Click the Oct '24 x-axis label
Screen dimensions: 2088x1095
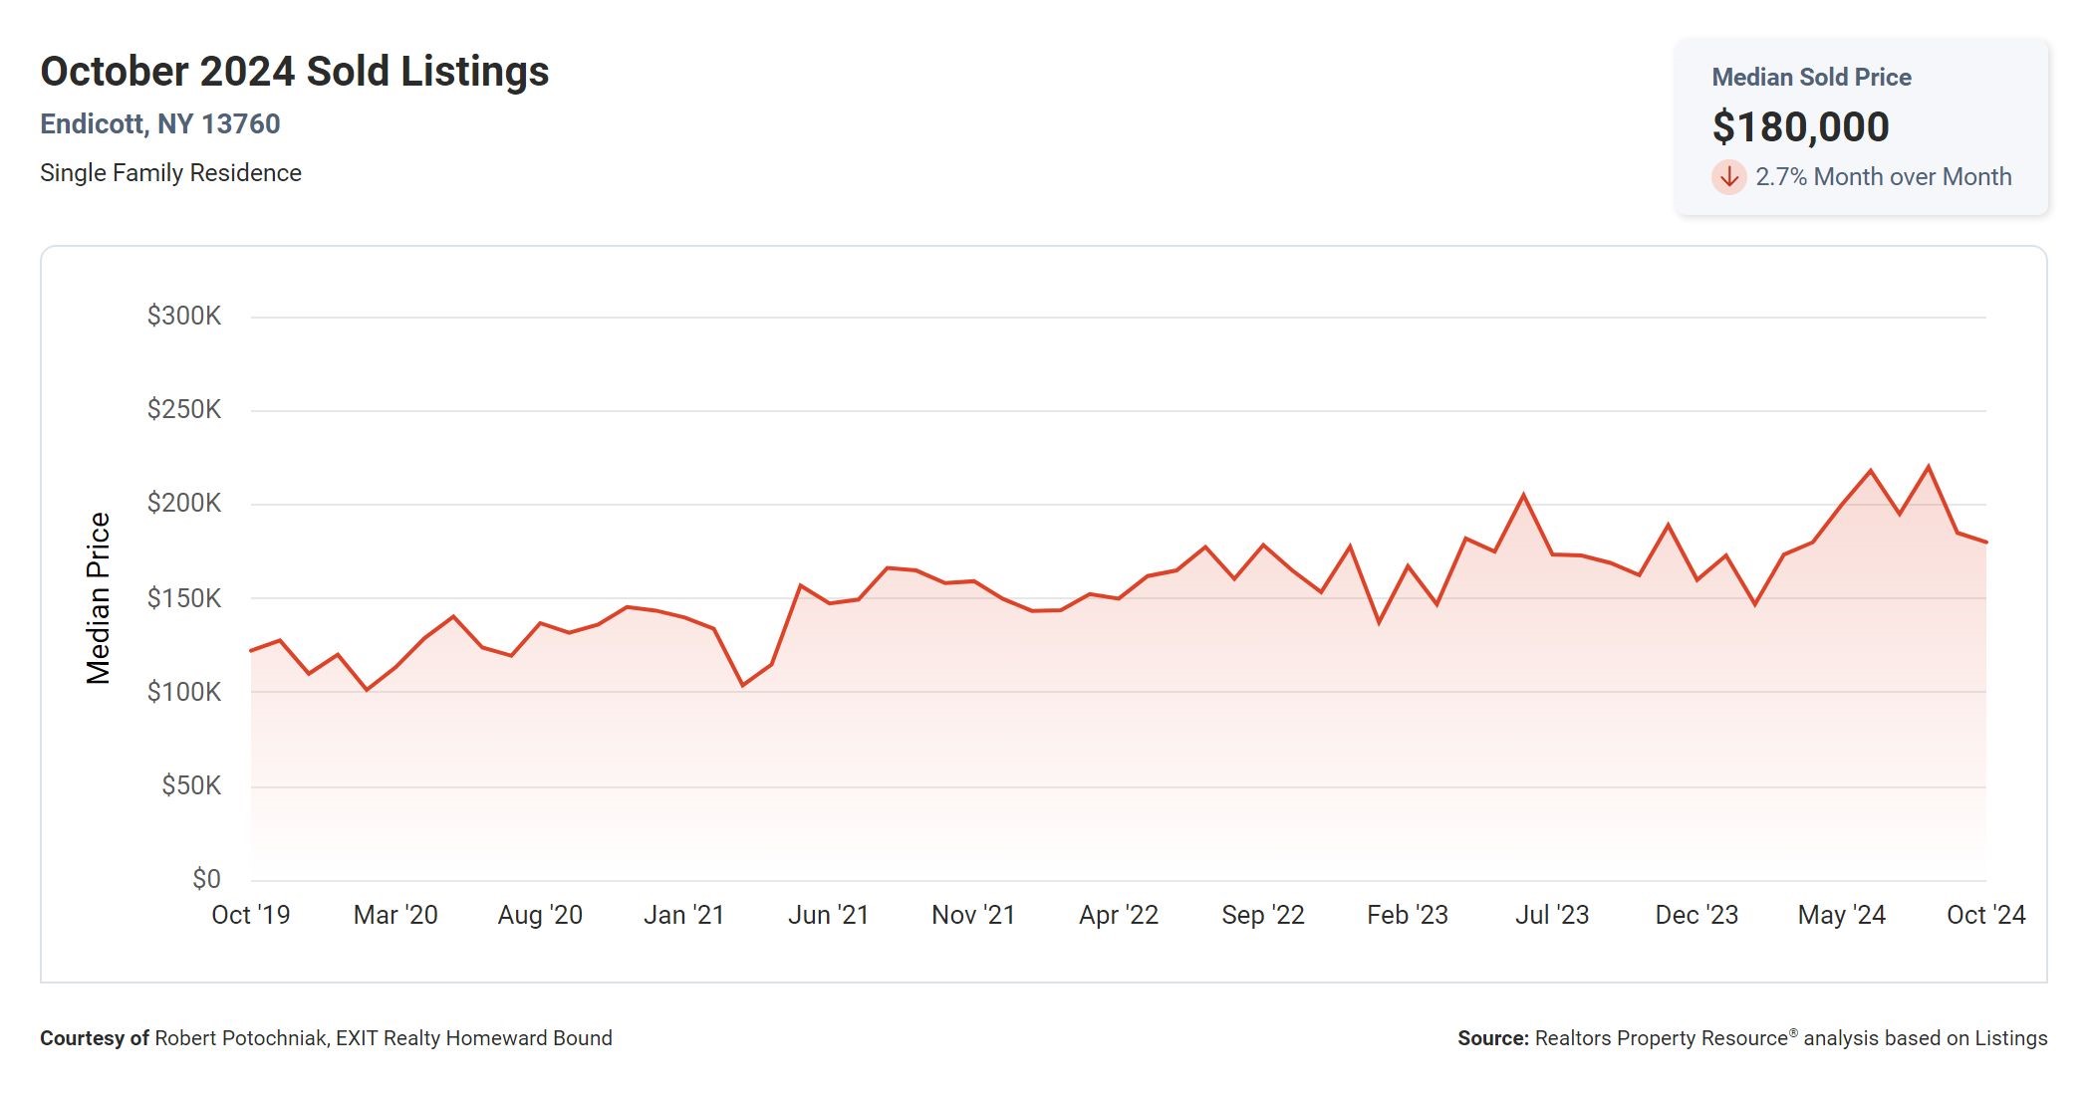click(1985, 915)
